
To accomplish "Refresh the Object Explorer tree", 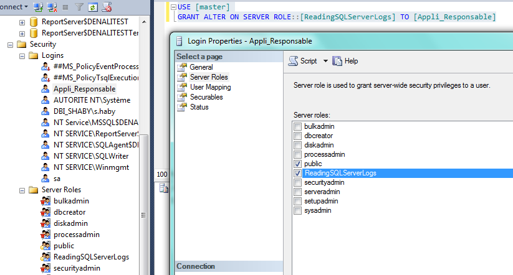I will coord(93,7).
